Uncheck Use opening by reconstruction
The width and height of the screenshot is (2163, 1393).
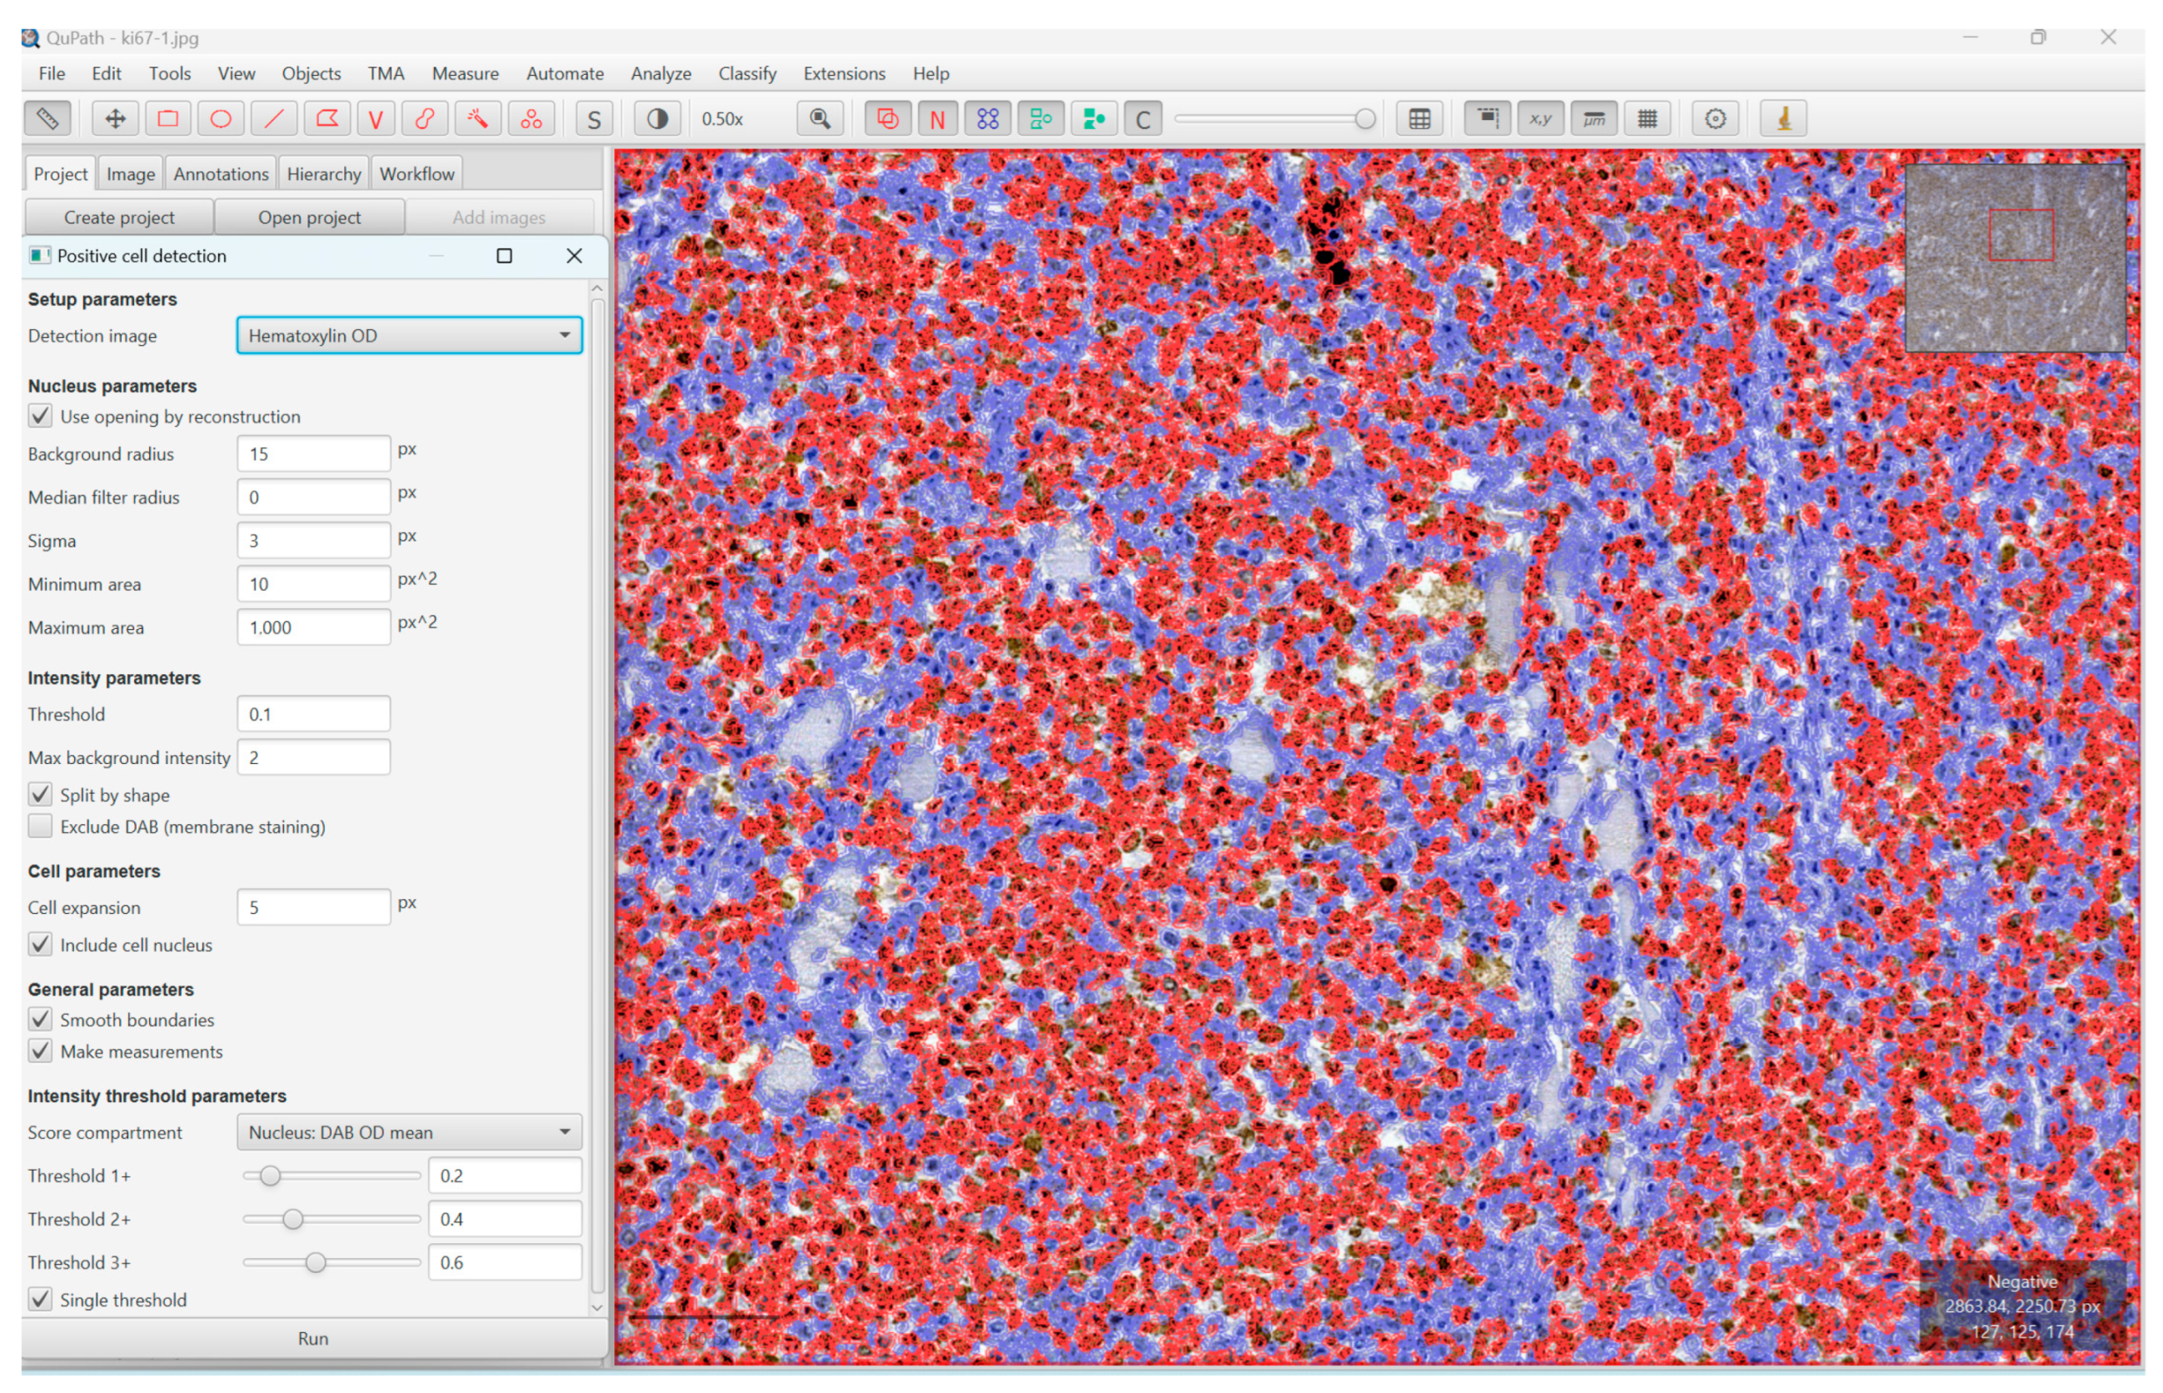(x=41, y=416)
